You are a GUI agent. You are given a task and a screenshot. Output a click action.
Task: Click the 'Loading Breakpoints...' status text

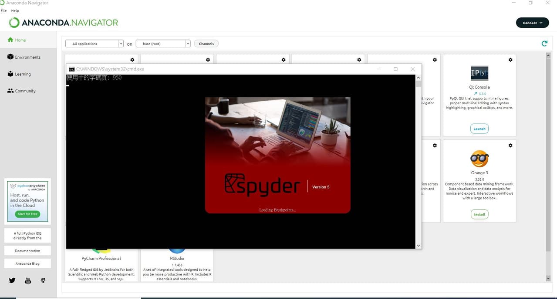[x=277, y=210]
